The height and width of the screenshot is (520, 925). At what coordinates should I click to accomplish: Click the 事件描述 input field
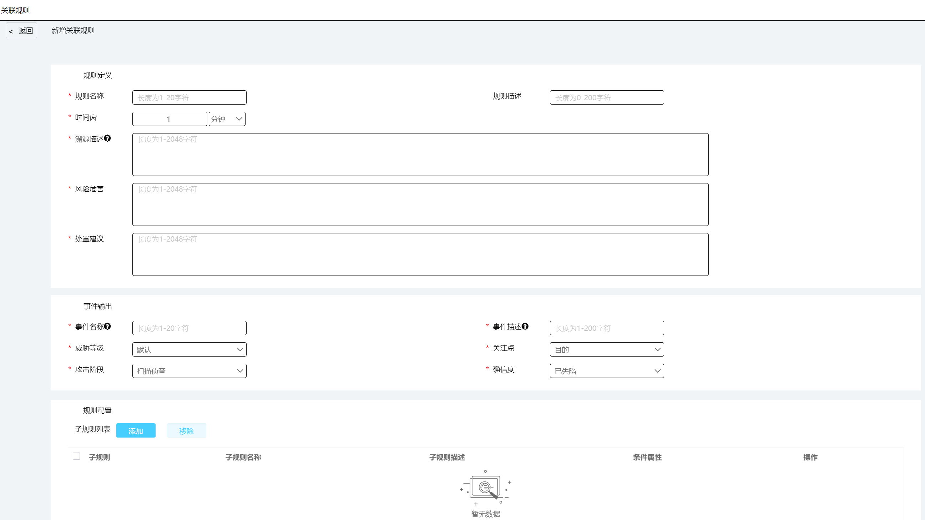click(x=606, y=328)
